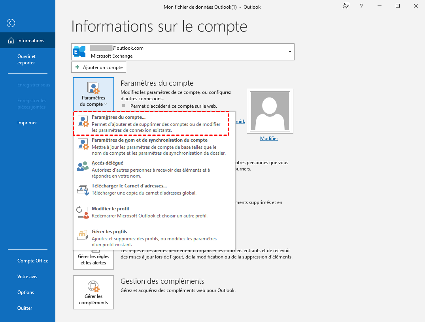The height and width of the screenshot is (322, 425).
Task: Click the home icon next to Informations
Action: coord(11,41)
